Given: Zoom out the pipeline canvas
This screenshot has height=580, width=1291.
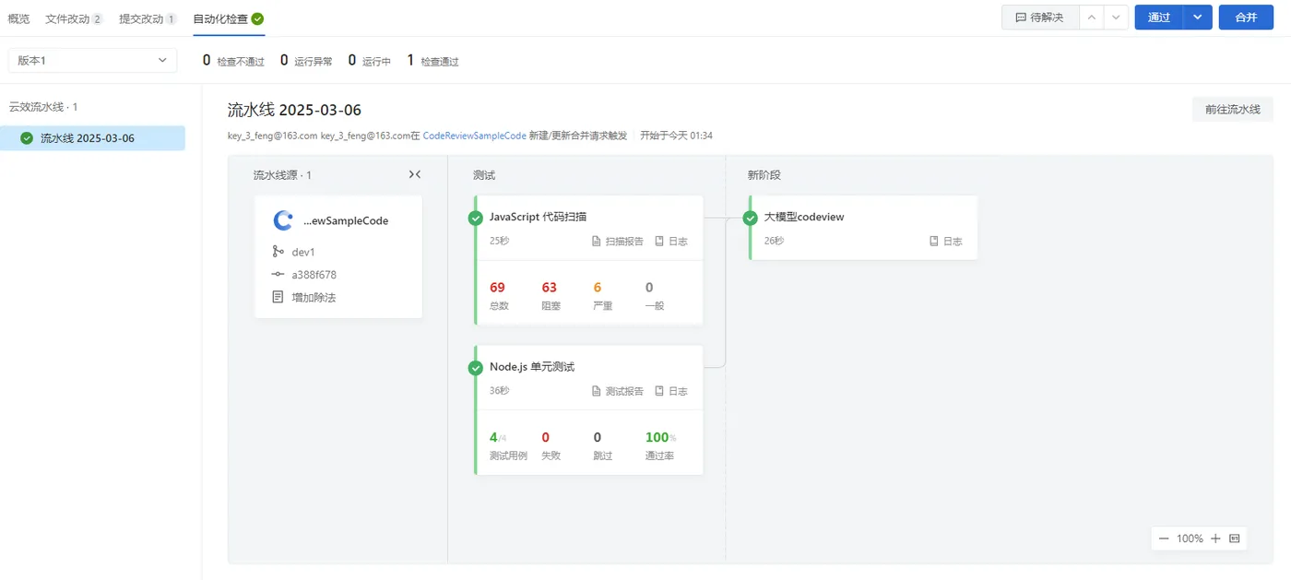Looking at the screenshot, I should [1164, 539].
